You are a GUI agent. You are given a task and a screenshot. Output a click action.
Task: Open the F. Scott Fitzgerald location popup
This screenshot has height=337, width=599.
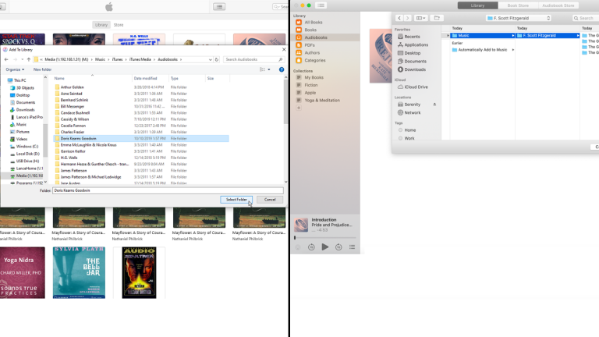click(519, 18)
